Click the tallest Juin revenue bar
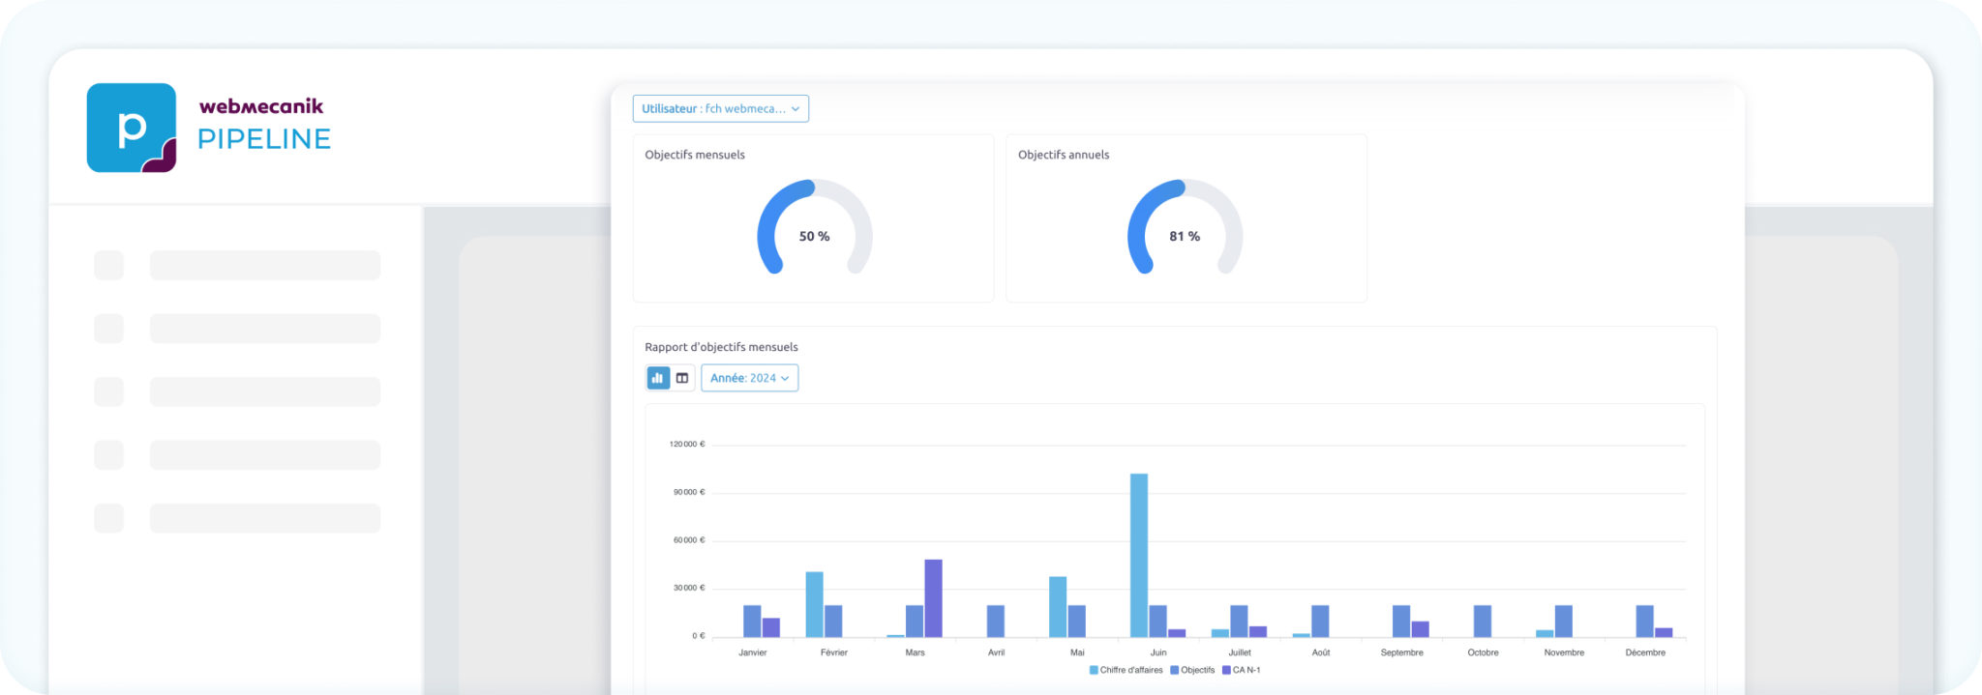This screenshot has width=1982, height=695. tap(1139, 555)
